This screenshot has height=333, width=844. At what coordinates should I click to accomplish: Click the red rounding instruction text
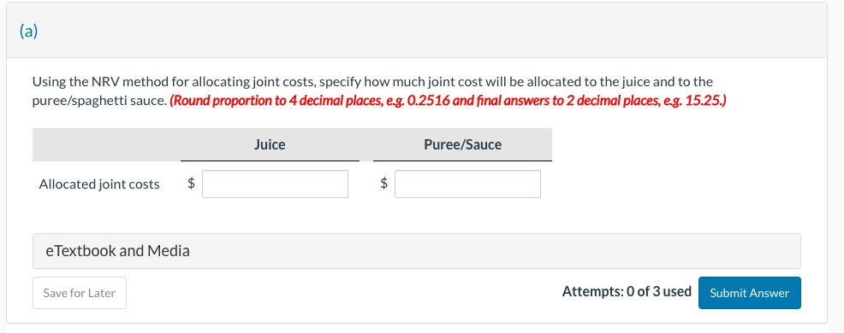pyautogui.click(x=448, y=101)
